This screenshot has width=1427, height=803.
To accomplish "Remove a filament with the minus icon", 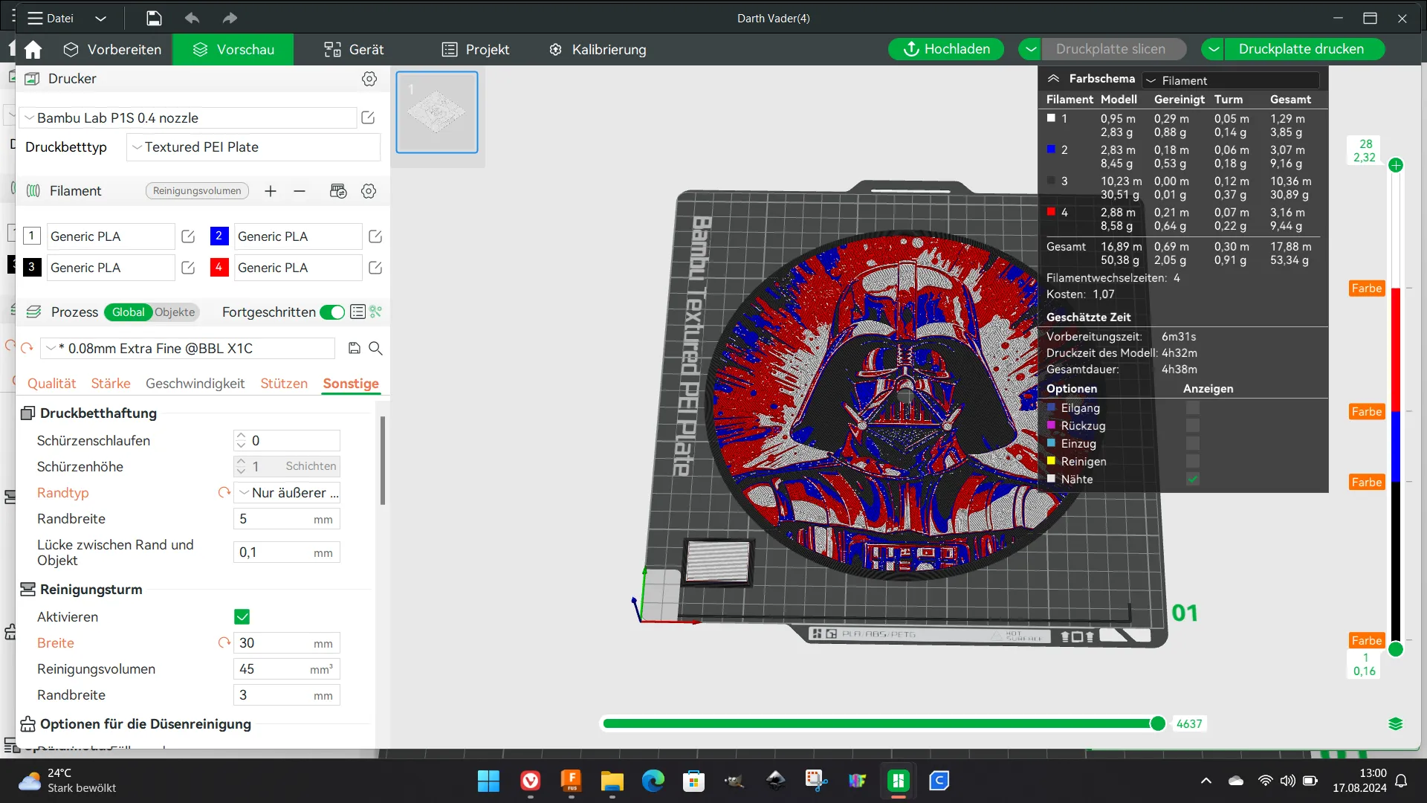I will tap(300, 191).
